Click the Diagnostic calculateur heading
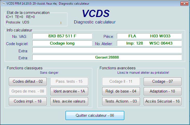Viewport: 190px width, 125px height. tap(95, 22)
